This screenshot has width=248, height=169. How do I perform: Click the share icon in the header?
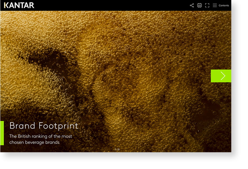(192, 5)
